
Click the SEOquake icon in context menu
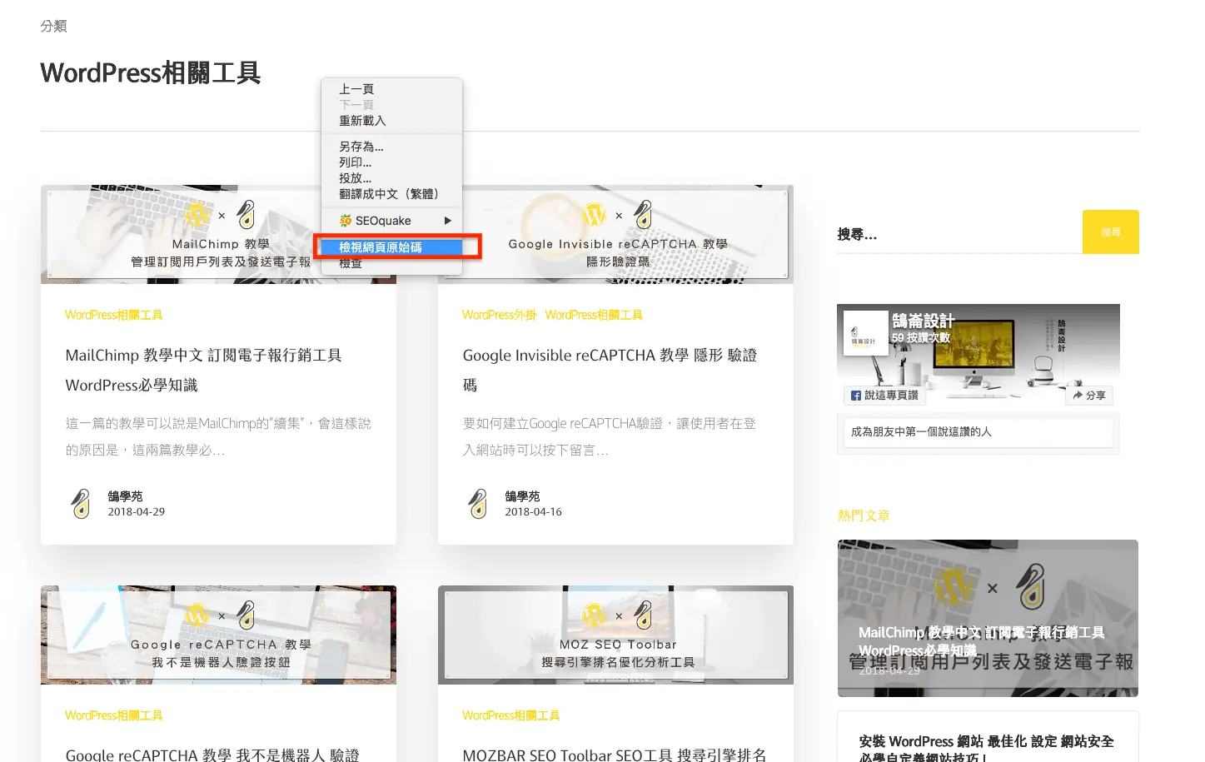tap(345, 221)
